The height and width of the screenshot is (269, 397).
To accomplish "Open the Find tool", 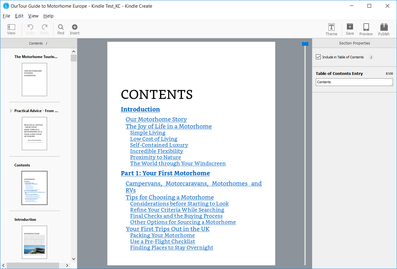I will click(x=61, y=29).
